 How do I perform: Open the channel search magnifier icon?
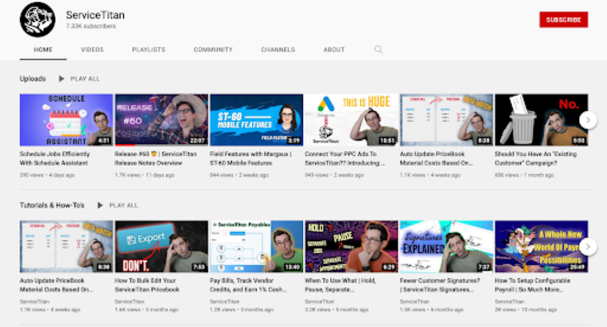[x=378, y=49]
